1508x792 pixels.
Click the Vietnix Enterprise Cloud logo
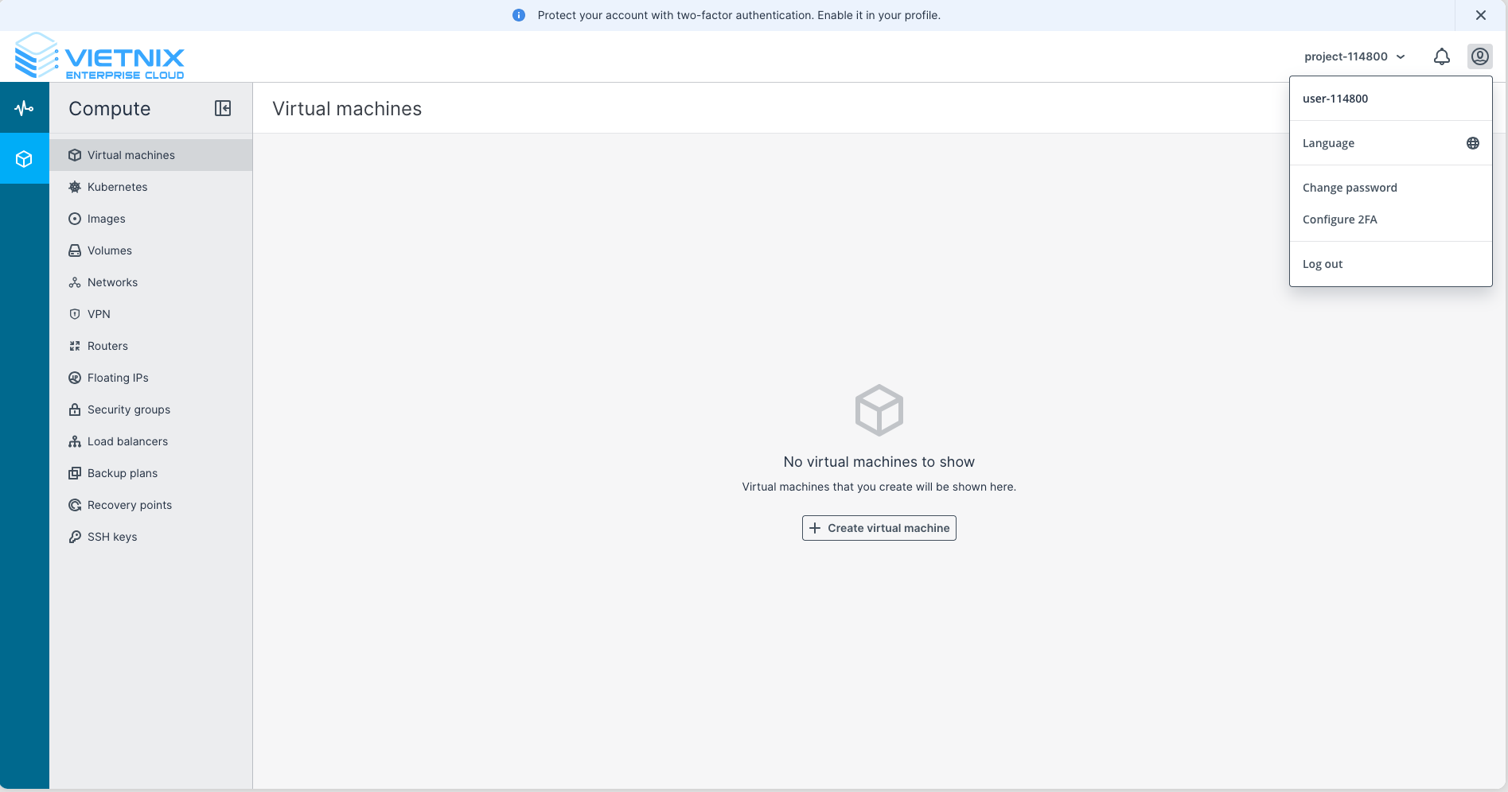coord(99,56)
